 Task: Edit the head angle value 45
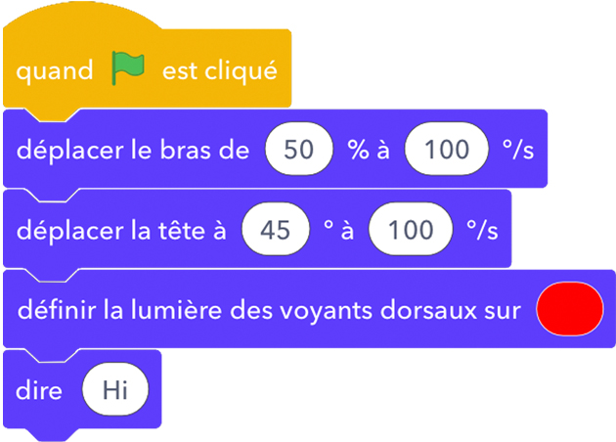coord(278,231)
